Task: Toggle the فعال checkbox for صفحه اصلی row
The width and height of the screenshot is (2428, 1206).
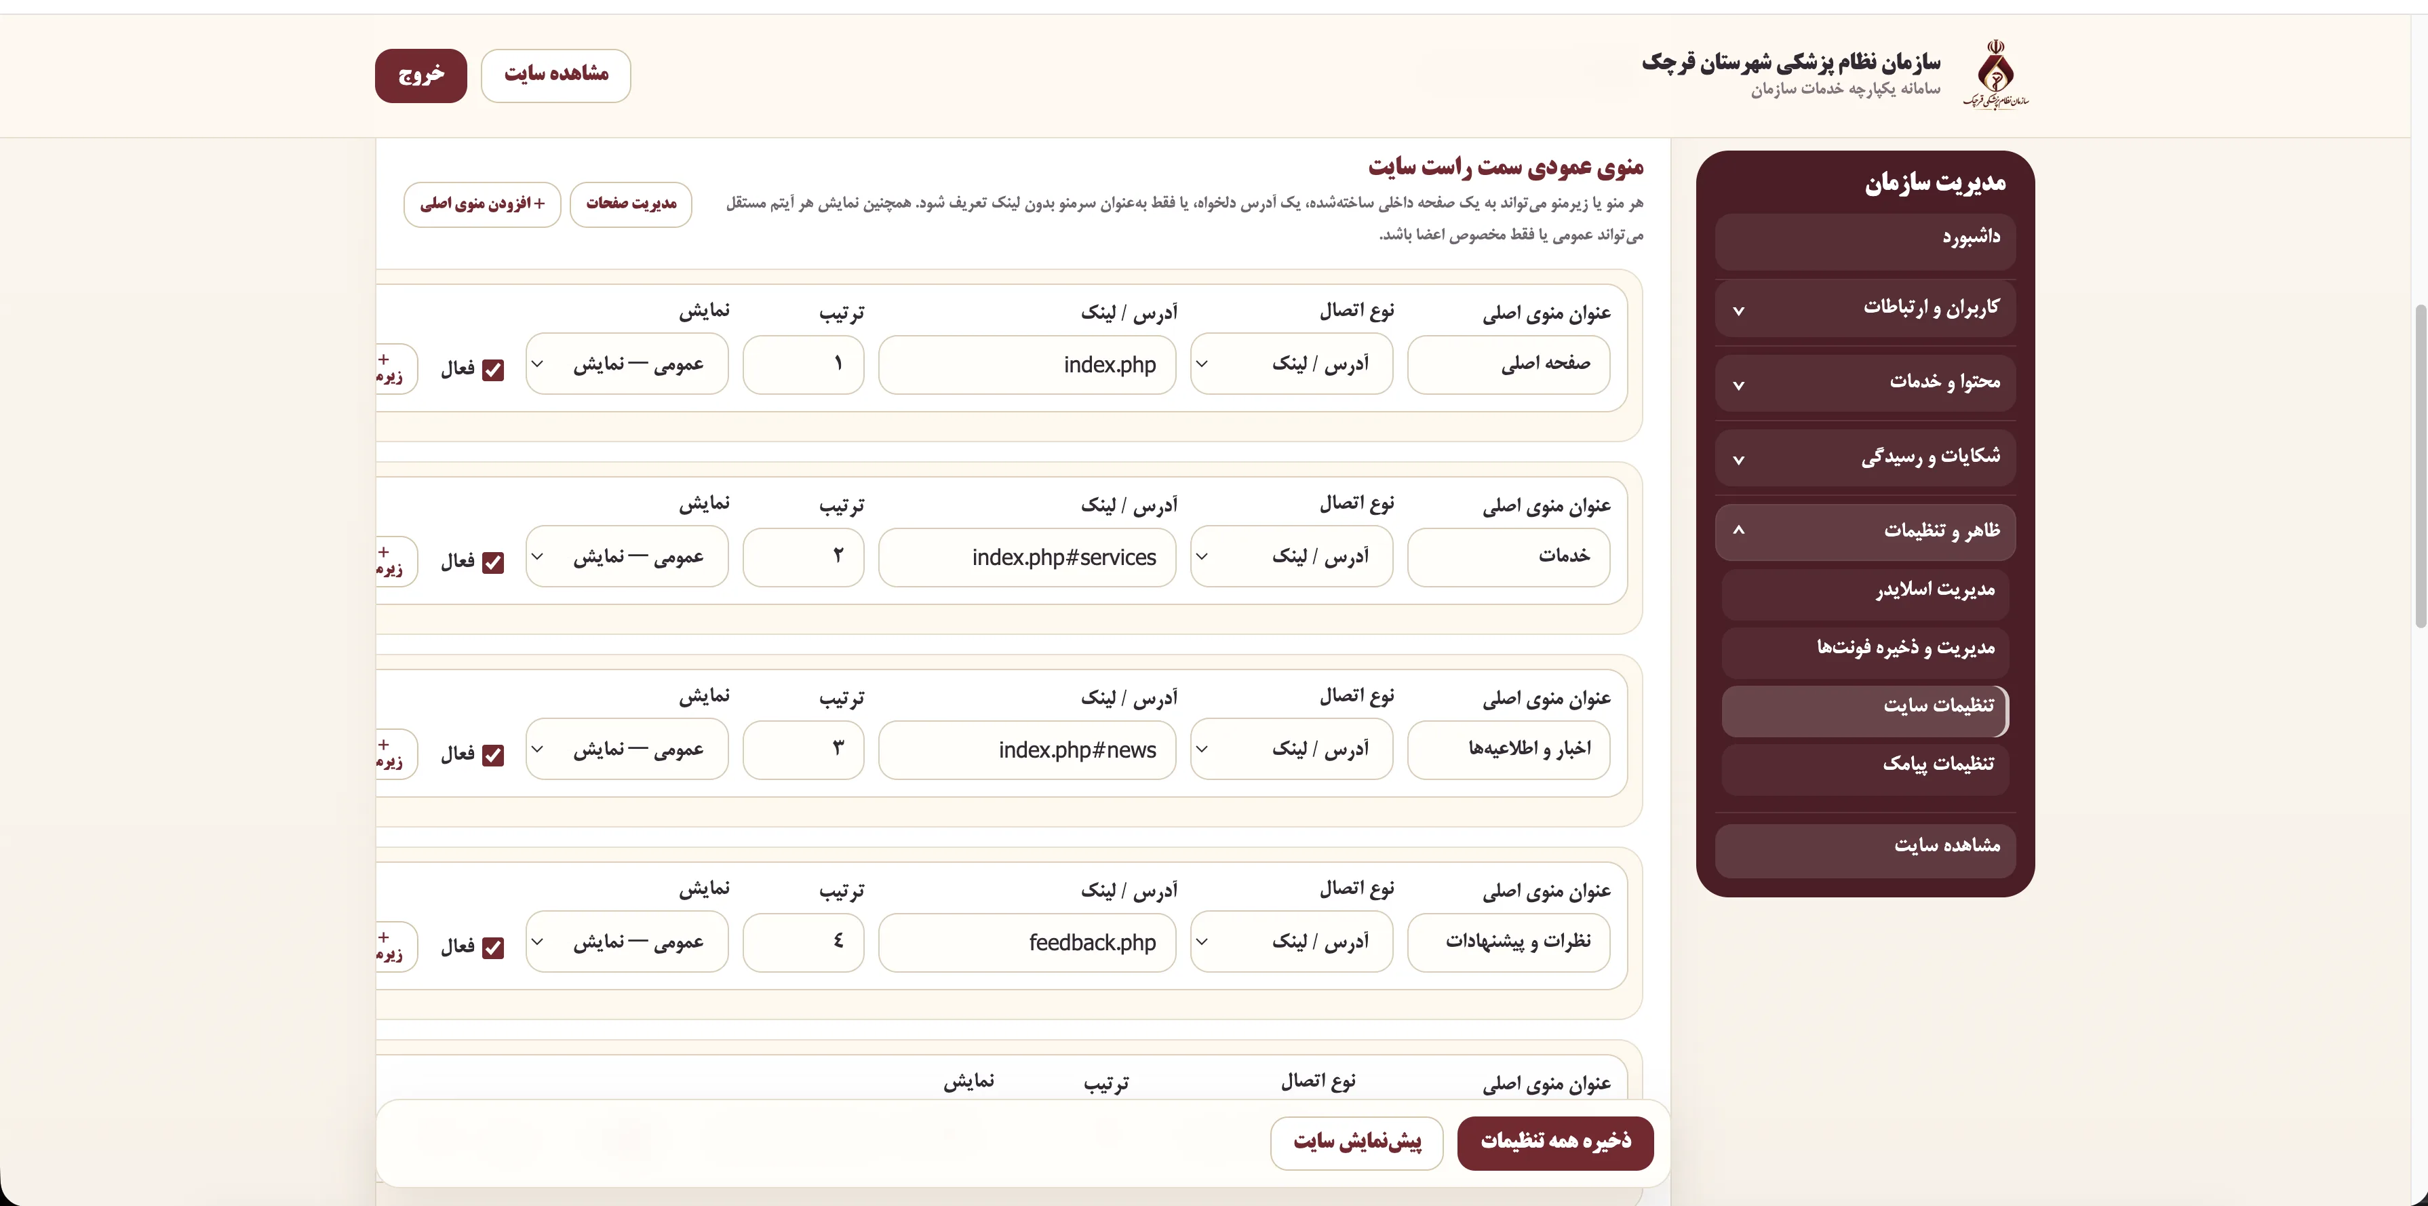Action: [x=493, y=370]
